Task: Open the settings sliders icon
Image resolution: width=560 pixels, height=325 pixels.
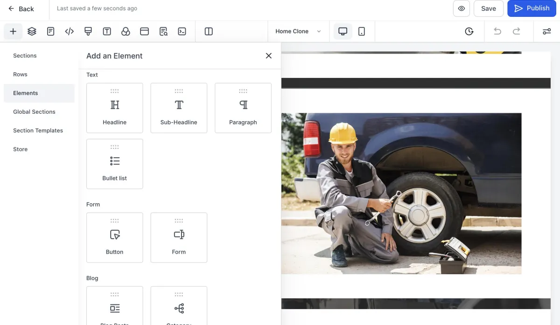Action: [546, 31]
